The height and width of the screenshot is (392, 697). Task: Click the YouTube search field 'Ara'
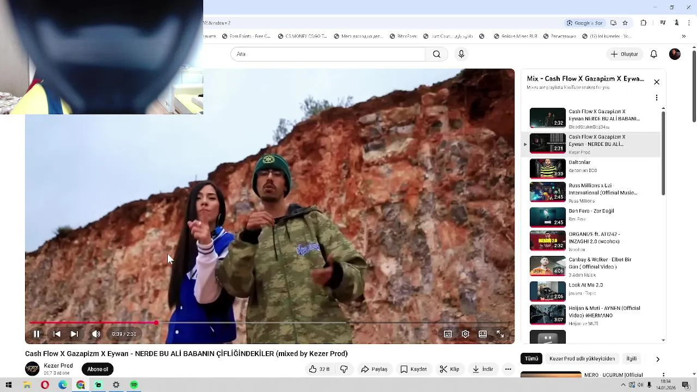click(328, 54)
